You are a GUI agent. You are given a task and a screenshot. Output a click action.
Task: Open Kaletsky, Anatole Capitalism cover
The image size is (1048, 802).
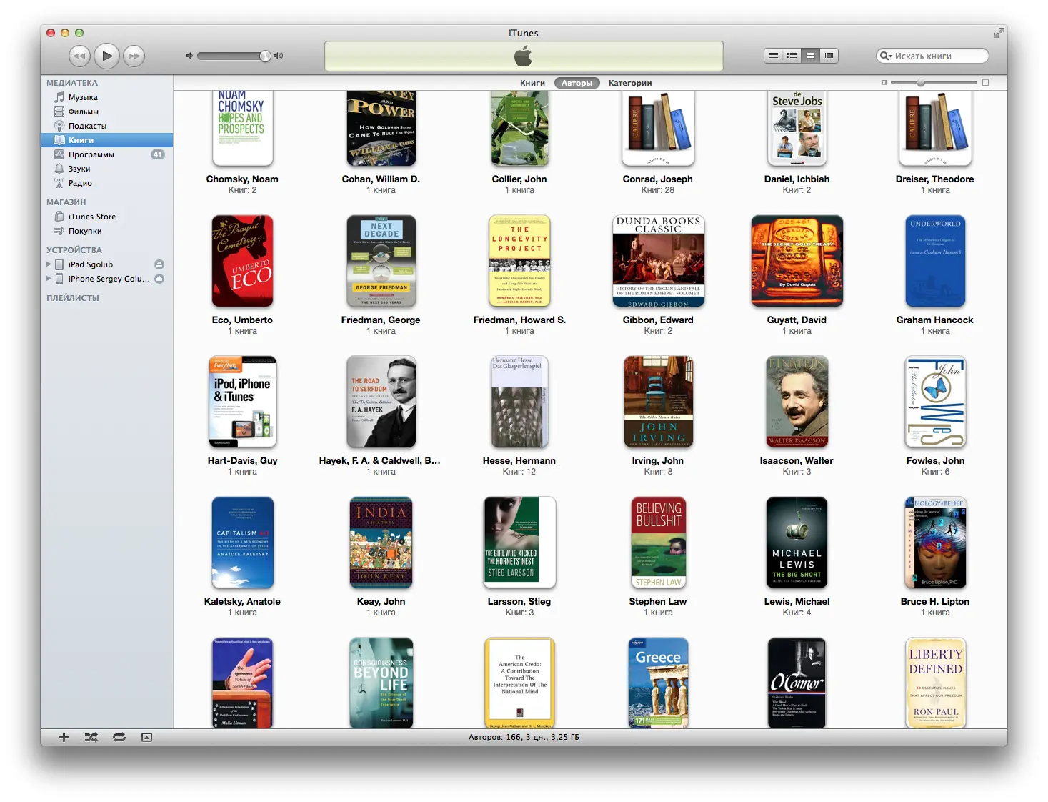pos(242,543)
